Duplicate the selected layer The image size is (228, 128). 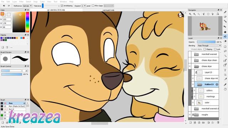coord(208,122)
